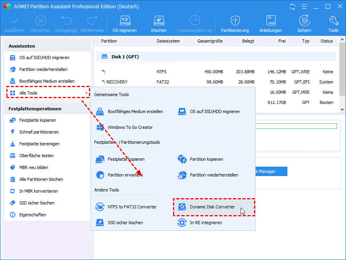Click the Frei column header
346x260 pixels.
[282, 41]
